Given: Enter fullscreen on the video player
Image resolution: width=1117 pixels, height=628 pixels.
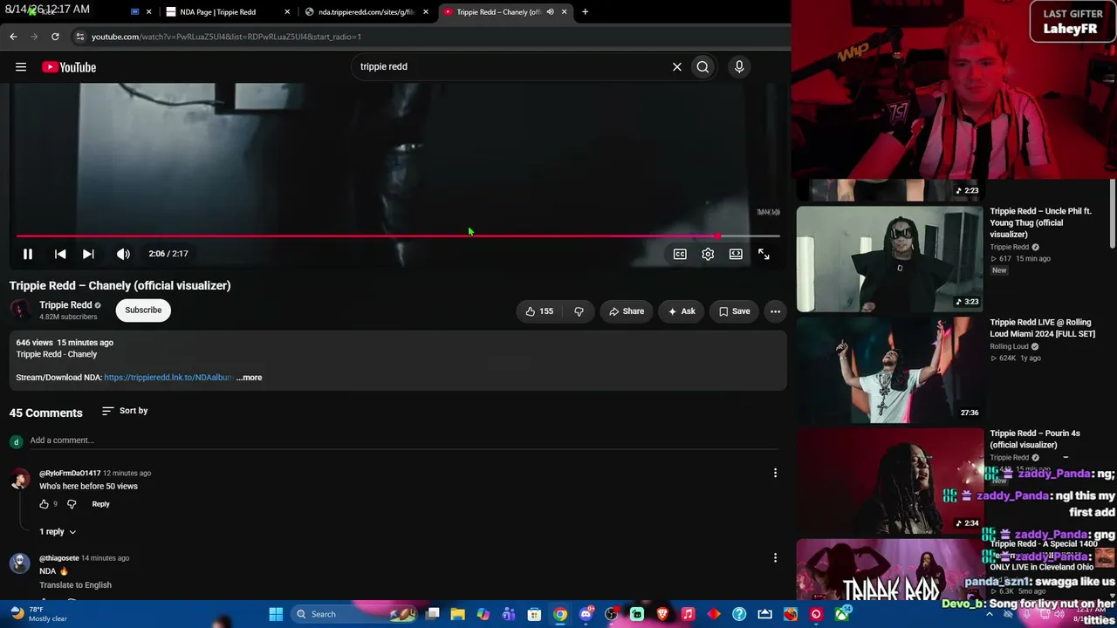Looking at the screenshot, I should 764,254.
